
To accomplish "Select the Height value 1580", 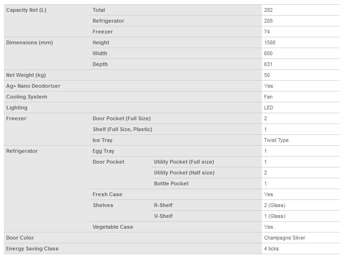I will 269,42.
